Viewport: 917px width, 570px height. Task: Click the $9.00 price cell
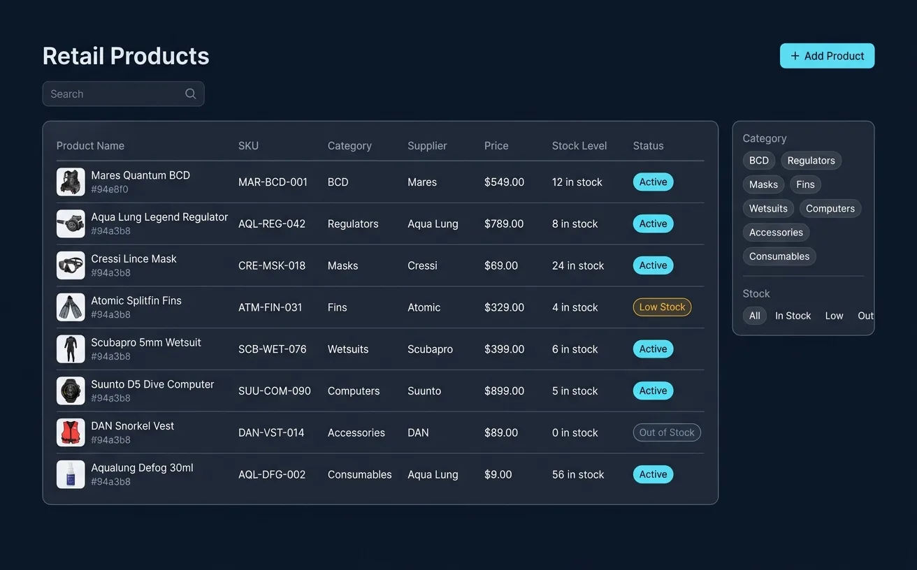point(498,475)
